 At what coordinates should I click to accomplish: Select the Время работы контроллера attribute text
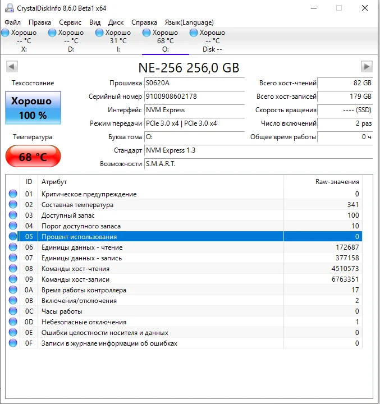click(x=84, y=290)
